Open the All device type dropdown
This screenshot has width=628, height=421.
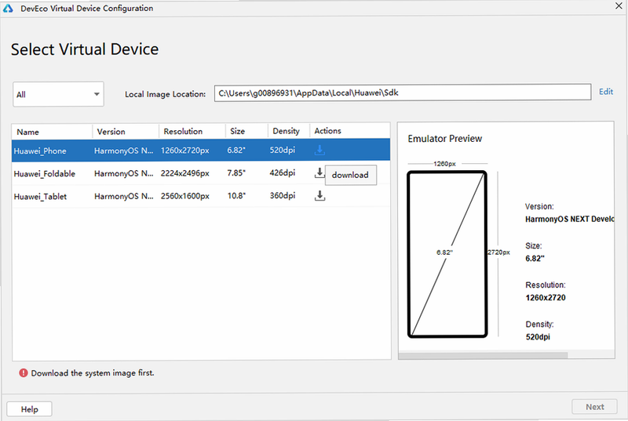[58, 94]
